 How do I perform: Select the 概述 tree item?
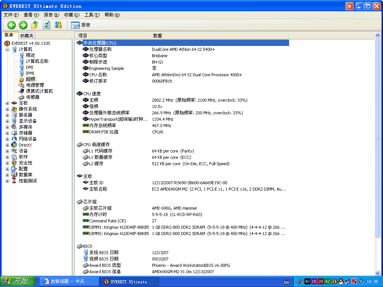31,55
